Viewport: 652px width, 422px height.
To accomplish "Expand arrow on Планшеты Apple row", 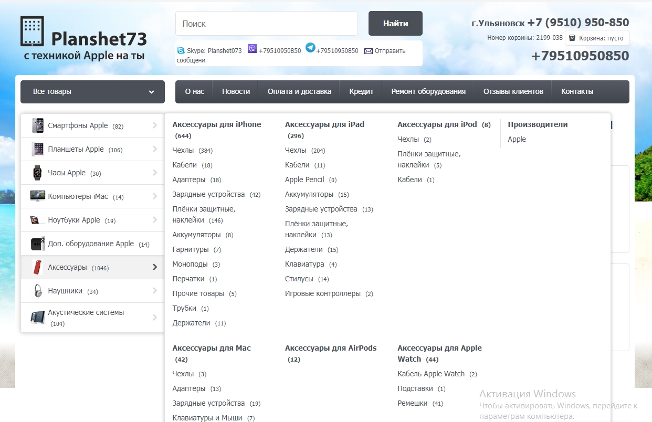I will (x=155, y=149).
